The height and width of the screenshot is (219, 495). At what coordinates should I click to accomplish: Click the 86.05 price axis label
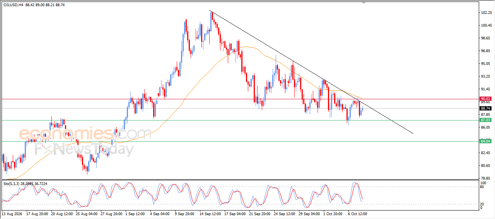pyautogui.click(x=486, y=127)
